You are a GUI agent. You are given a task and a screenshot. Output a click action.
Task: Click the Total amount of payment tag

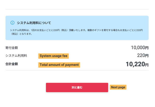[x=59, y=65]
